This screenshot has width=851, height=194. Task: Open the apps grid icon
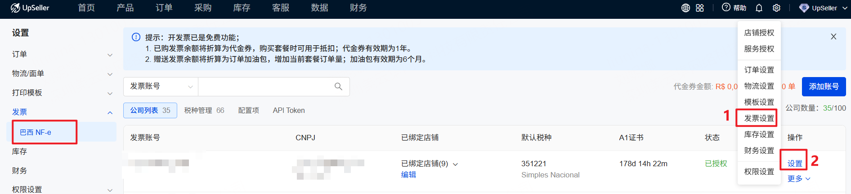(700, 8)
